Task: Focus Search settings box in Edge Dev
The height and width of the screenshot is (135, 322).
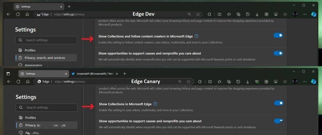Action: 46,40
